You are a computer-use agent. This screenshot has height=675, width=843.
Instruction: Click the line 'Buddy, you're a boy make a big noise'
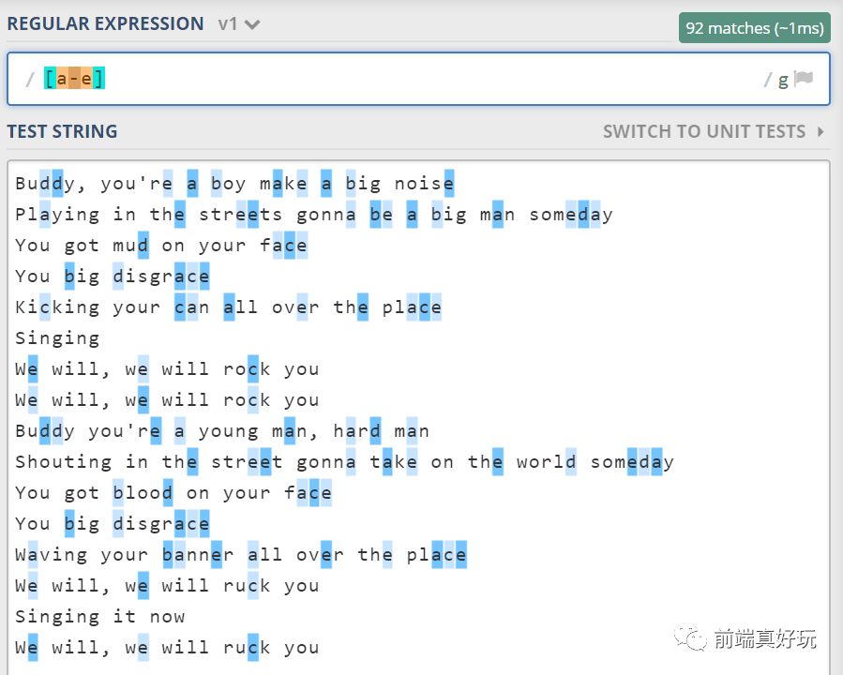235,184
